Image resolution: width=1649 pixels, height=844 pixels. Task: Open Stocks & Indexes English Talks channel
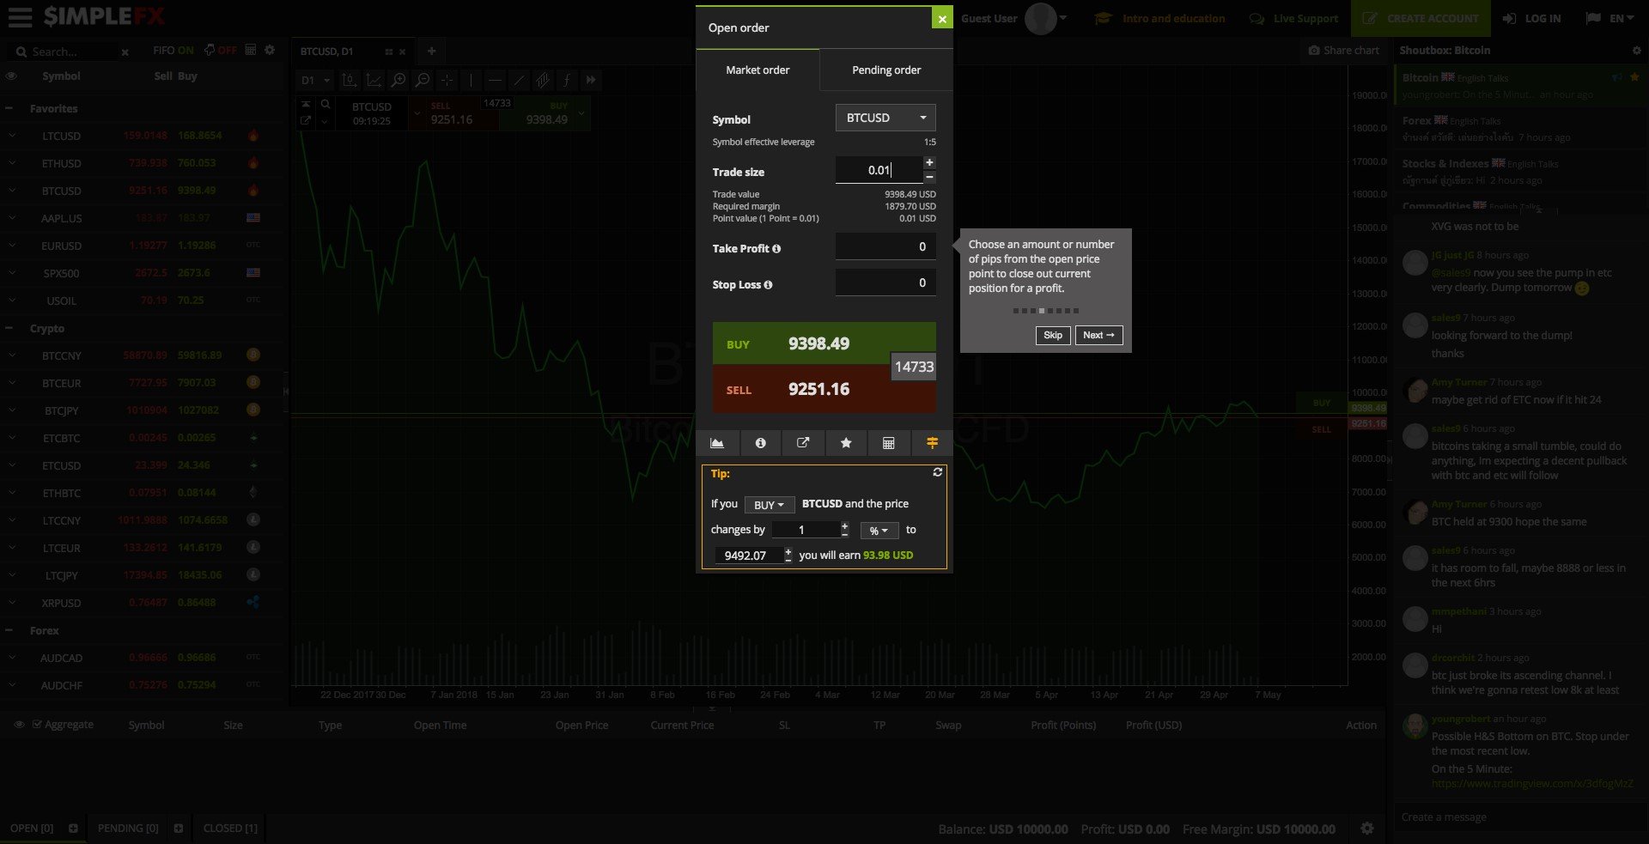click(x=1519, y=172)
